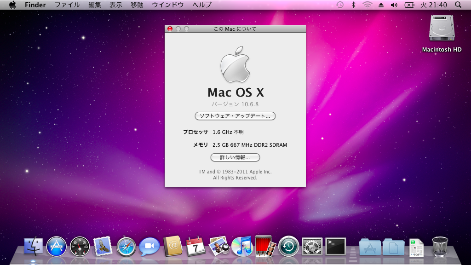Open the Trash in the Dock
Image resolution: width=471 pixels, height=265 pixels.
click(x=440, y=247)
